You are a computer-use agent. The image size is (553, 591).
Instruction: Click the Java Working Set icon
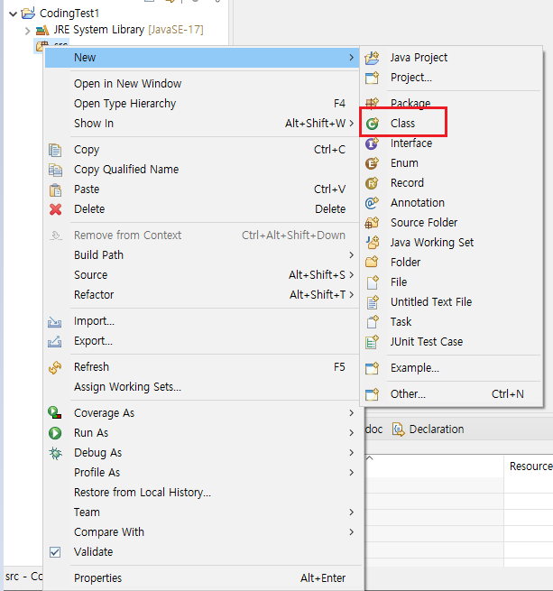pyautogui.click(x=373, y=243)
